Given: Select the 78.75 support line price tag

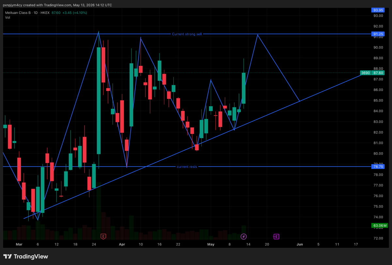Looking at the screenshot, I should (378, 167).
